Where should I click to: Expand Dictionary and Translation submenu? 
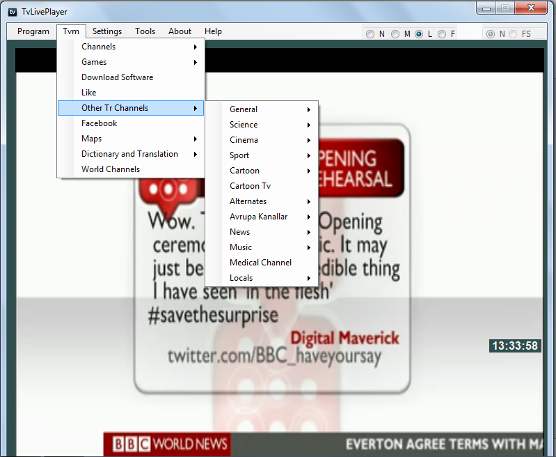click(x=131, y=154)
